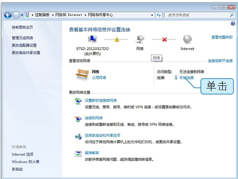Expand the arrow before 网络和 Internet breadcrumb
Viewport: 238px width, 179px height.
(53, 15)
